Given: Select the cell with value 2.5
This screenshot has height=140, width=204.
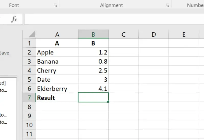Looking at the screenshot, I should pyautogui.click(x=93, y=71).
